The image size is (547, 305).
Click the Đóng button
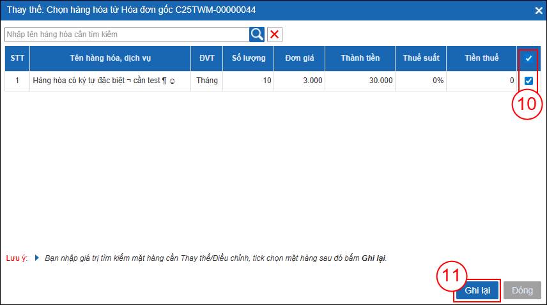(x=522, y=290)
